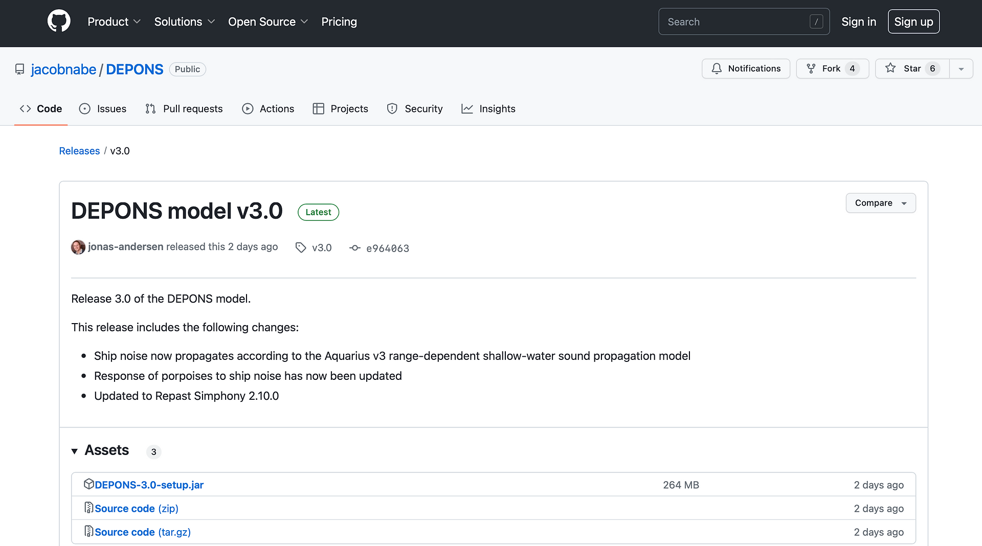Click the Public visibility badge

[187, 69]
